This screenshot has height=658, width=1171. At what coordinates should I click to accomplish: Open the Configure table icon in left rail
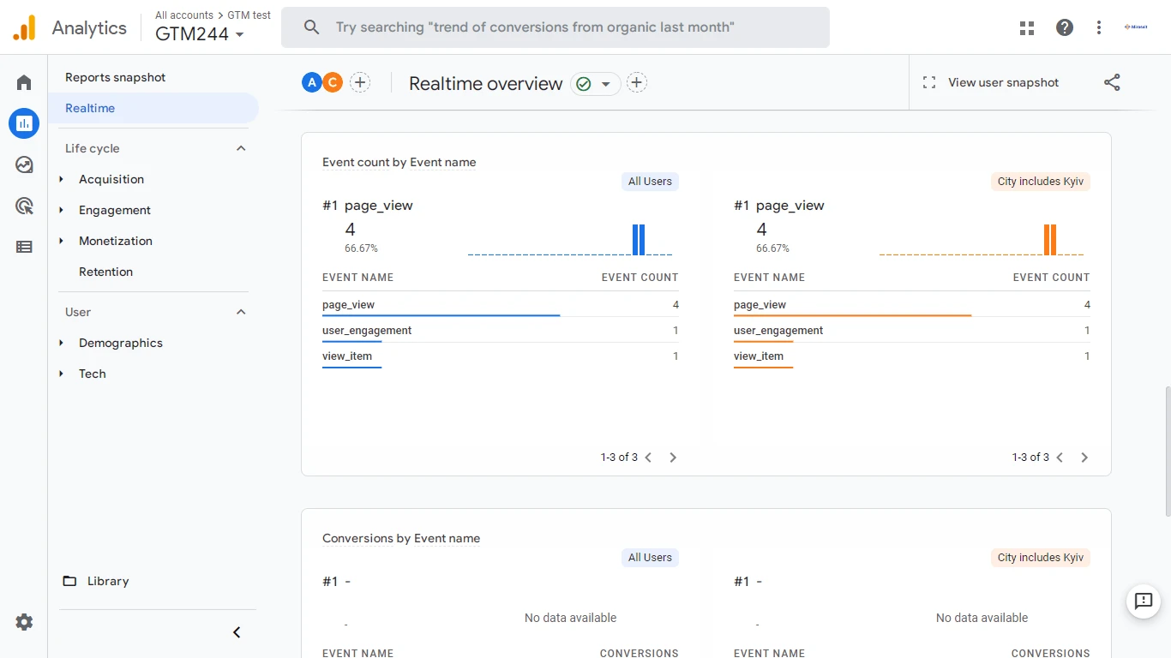coord(24,247)
